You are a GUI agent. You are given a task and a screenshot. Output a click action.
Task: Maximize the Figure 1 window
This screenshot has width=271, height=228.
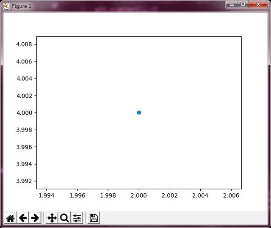pos(243,5)
